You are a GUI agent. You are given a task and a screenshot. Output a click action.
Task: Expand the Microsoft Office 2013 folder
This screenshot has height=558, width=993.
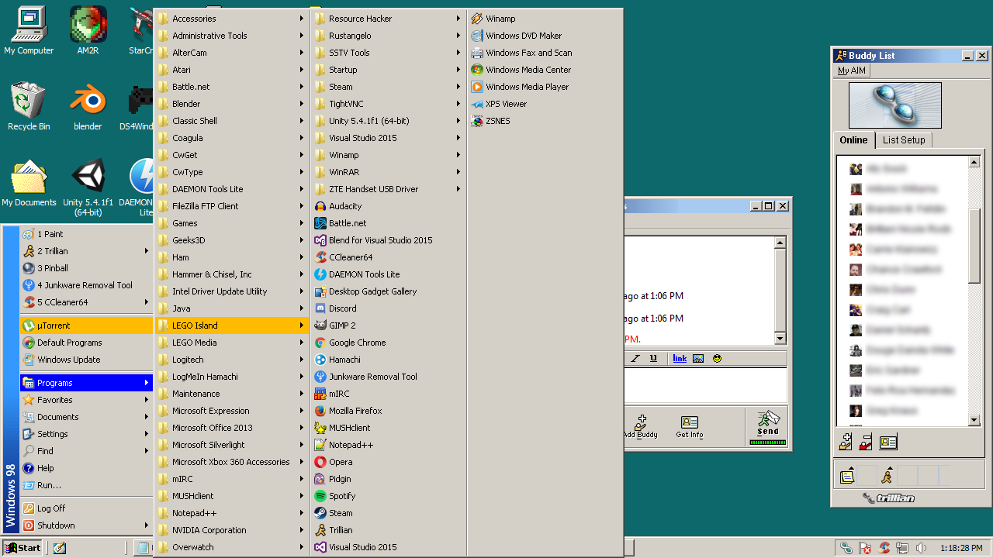tap(232, 428)
